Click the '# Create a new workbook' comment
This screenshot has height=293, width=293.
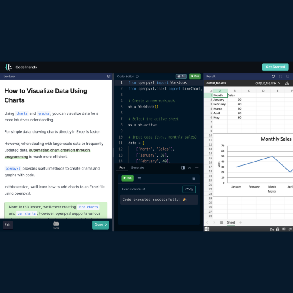152,101
